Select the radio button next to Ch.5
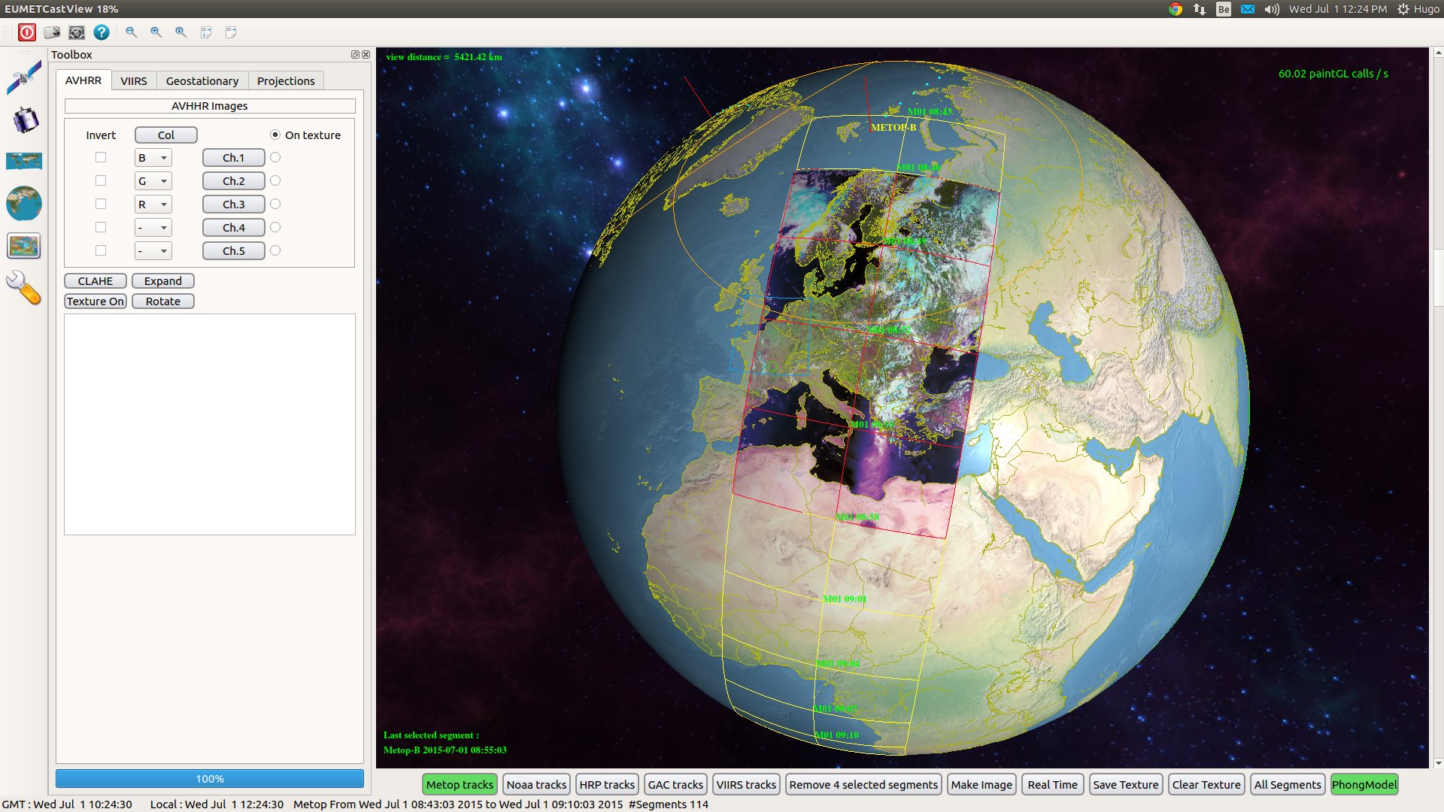Viewport: 1444px width, 812px height. click(275, 250)
